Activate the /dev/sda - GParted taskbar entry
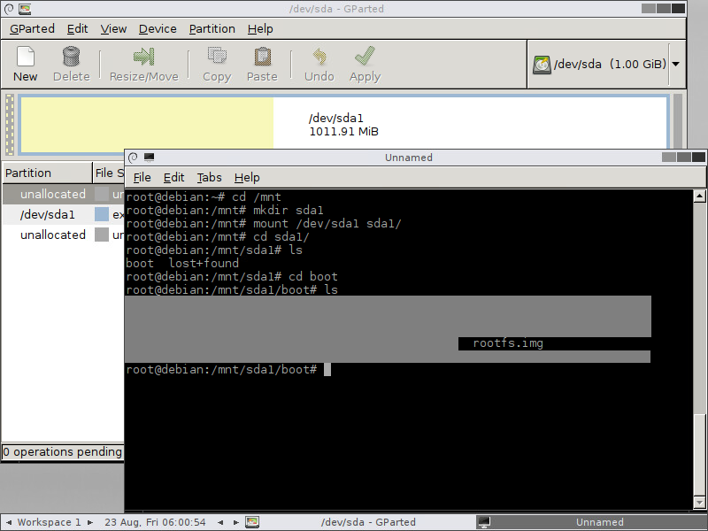The width and height of the screenshot is (708, 531). click(360, 522)
